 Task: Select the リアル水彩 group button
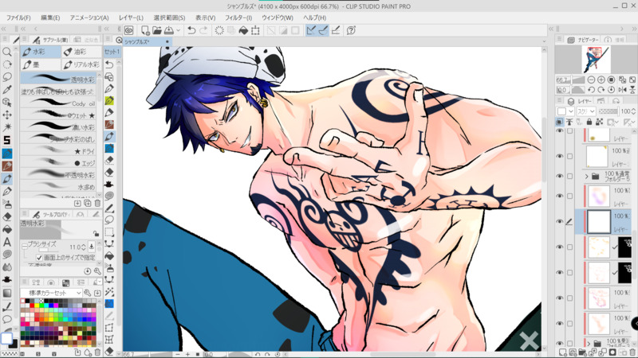click(x=81, y=64)
